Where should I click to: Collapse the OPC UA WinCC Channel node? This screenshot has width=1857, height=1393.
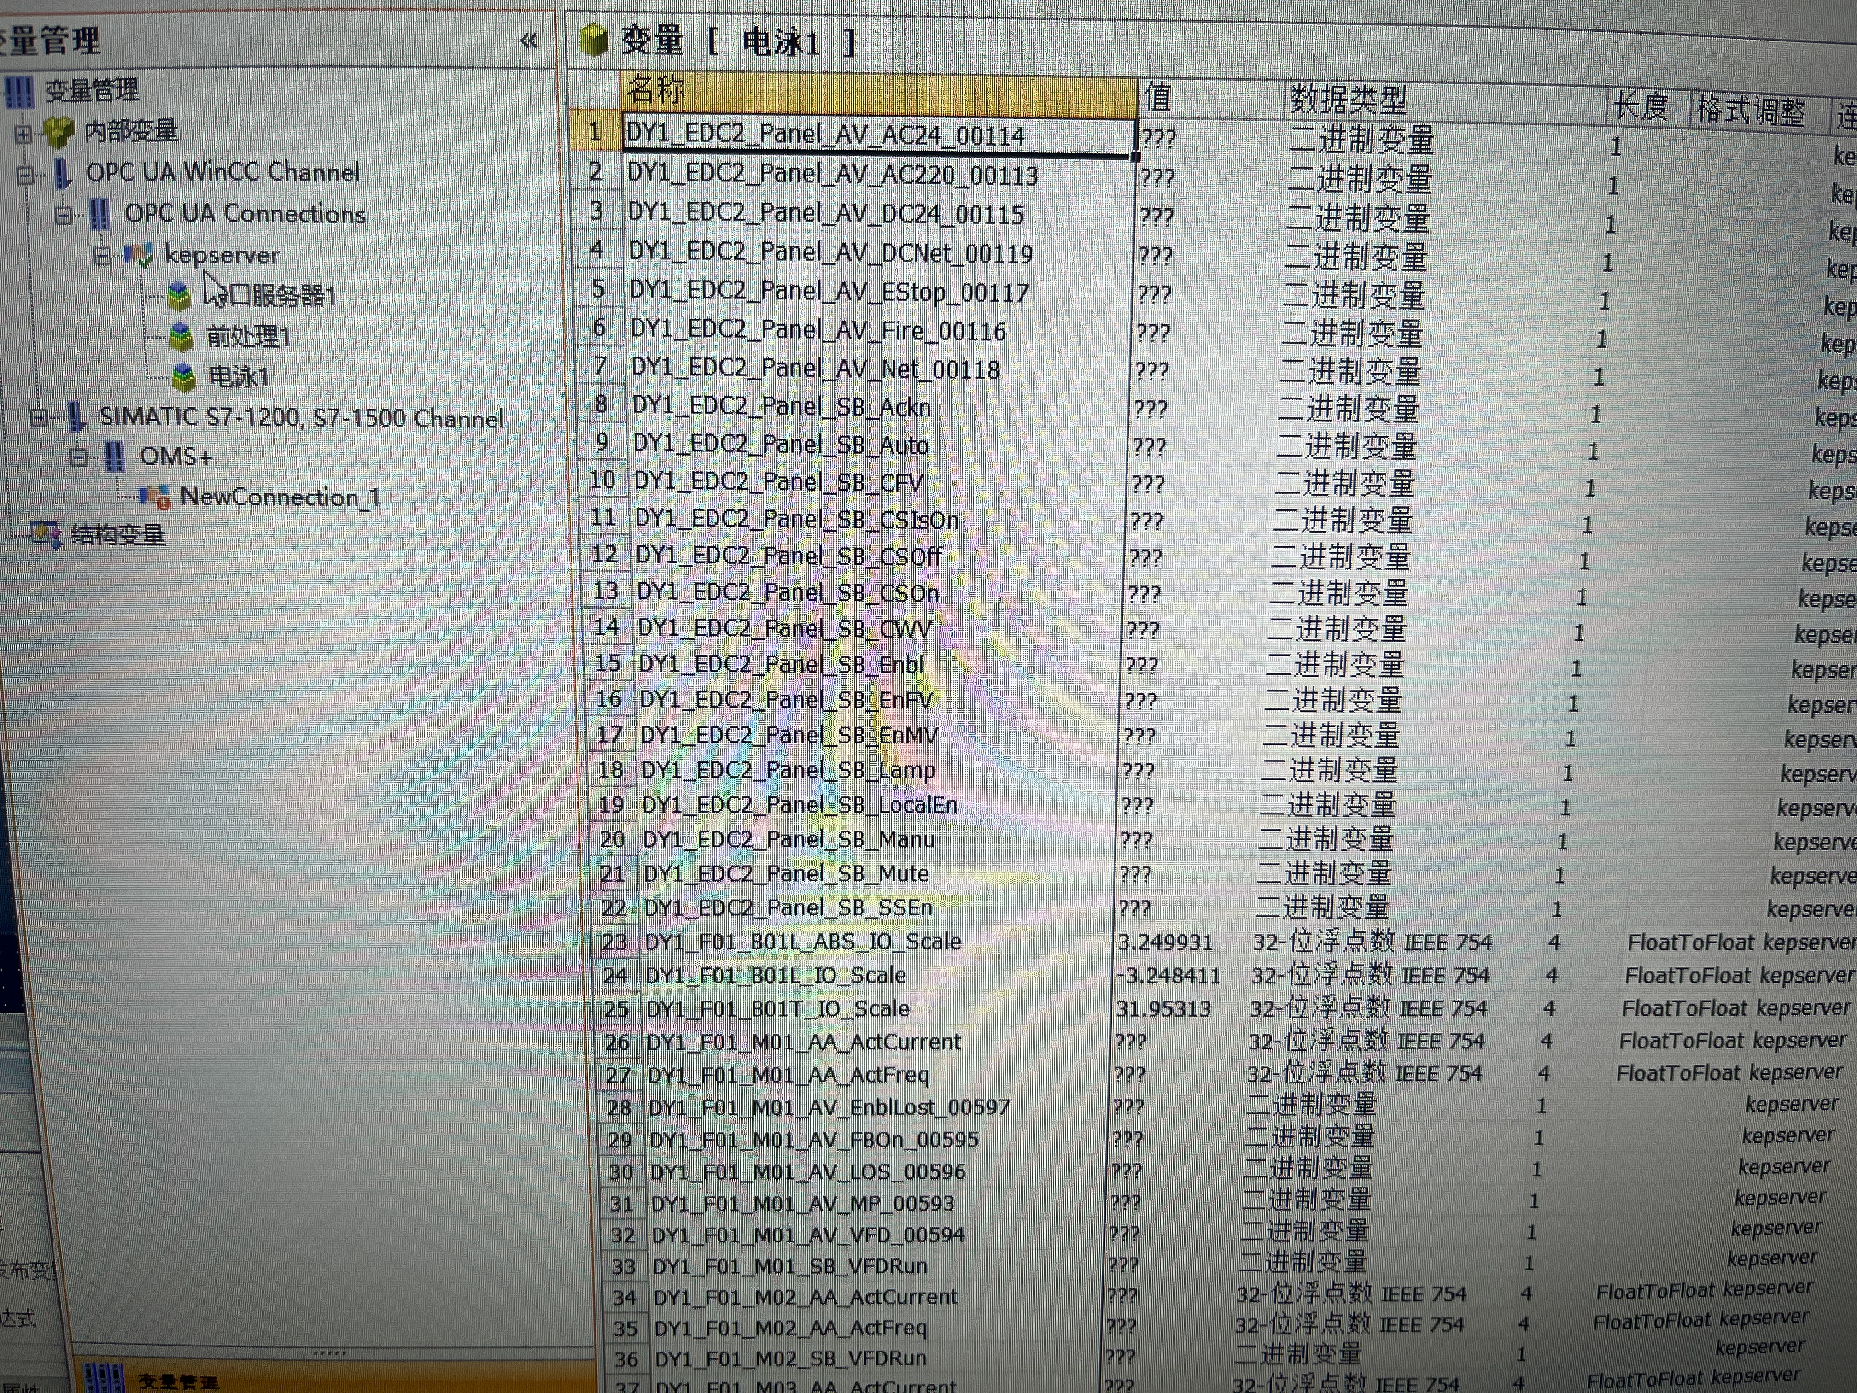pyautogui.click(x=25, y=175)
